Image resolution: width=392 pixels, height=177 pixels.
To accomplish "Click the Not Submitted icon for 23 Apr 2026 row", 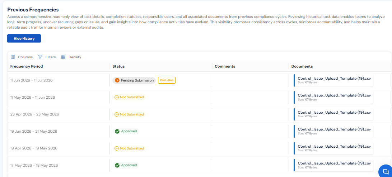I will 117,114.
